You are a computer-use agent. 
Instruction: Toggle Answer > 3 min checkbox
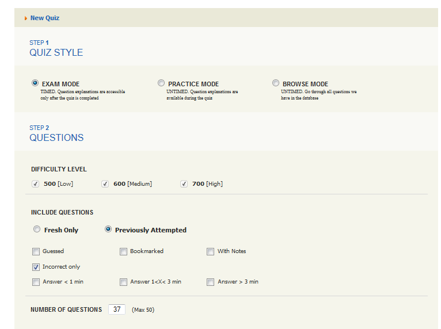click(x=211, y=282)
